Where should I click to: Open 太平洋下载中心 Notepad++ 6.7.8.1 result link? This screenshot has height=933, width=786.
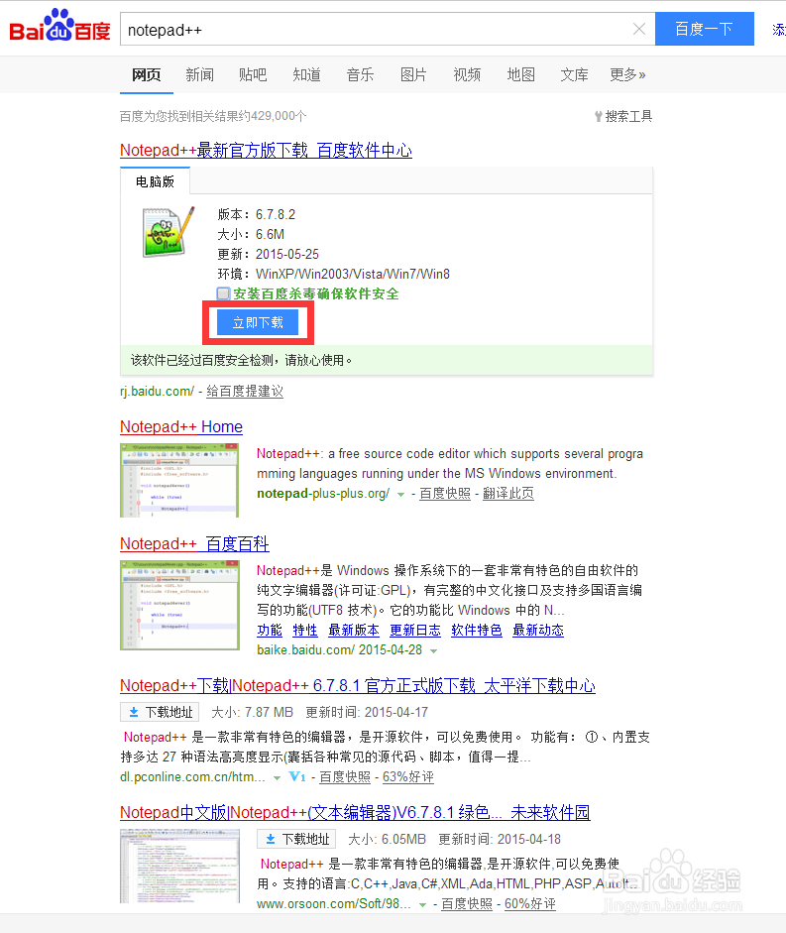[358, 685]
